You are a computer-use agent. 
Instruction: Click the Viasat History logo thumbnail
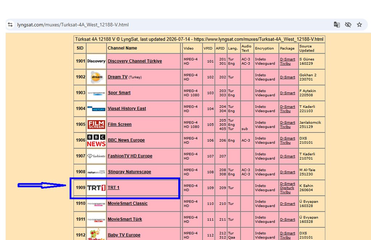point(96,109)
